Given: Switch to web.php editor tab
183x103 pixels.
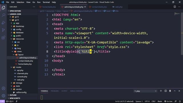Looking at the screenshot, I should coord(119,7).
